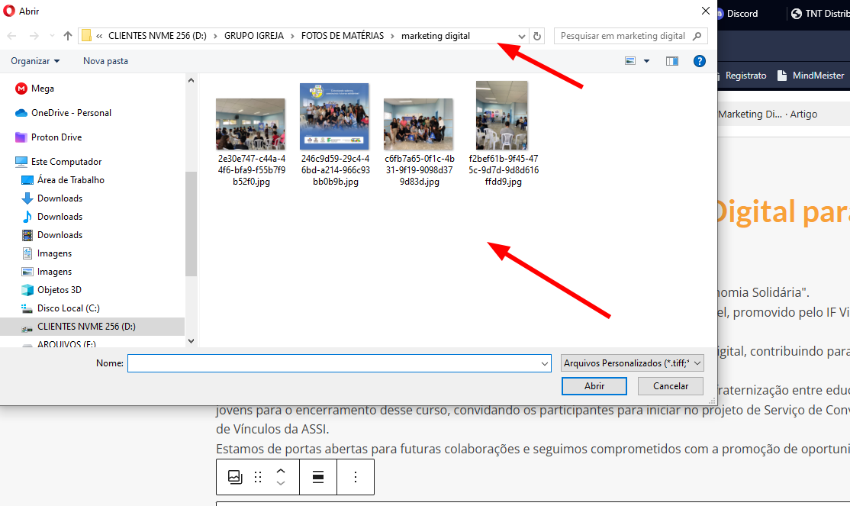This screenshot has height=506, width=850.
Task: Open the help question mark icon
Action: click(x=699, y=61)
